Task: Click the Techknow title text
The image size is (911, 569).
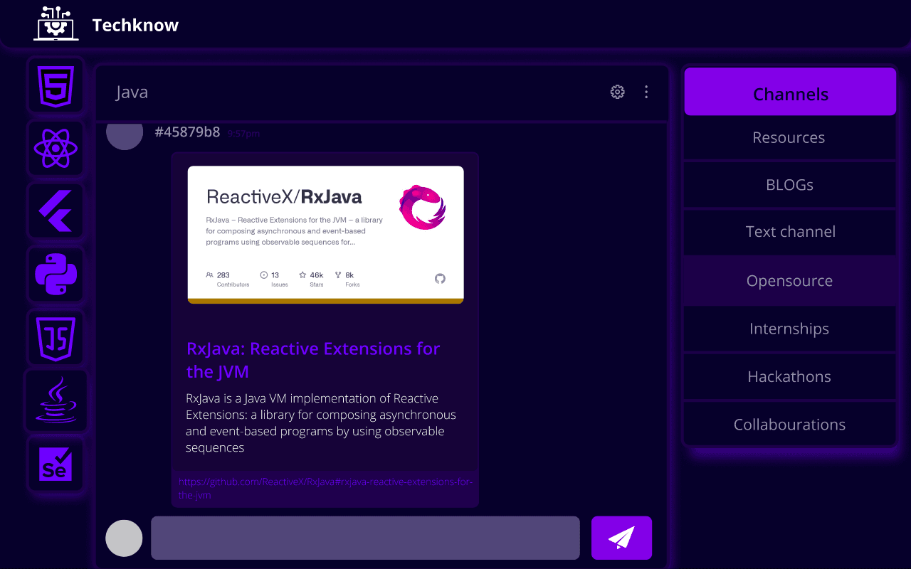Action: pyautogui.click(x=135, y=26)
